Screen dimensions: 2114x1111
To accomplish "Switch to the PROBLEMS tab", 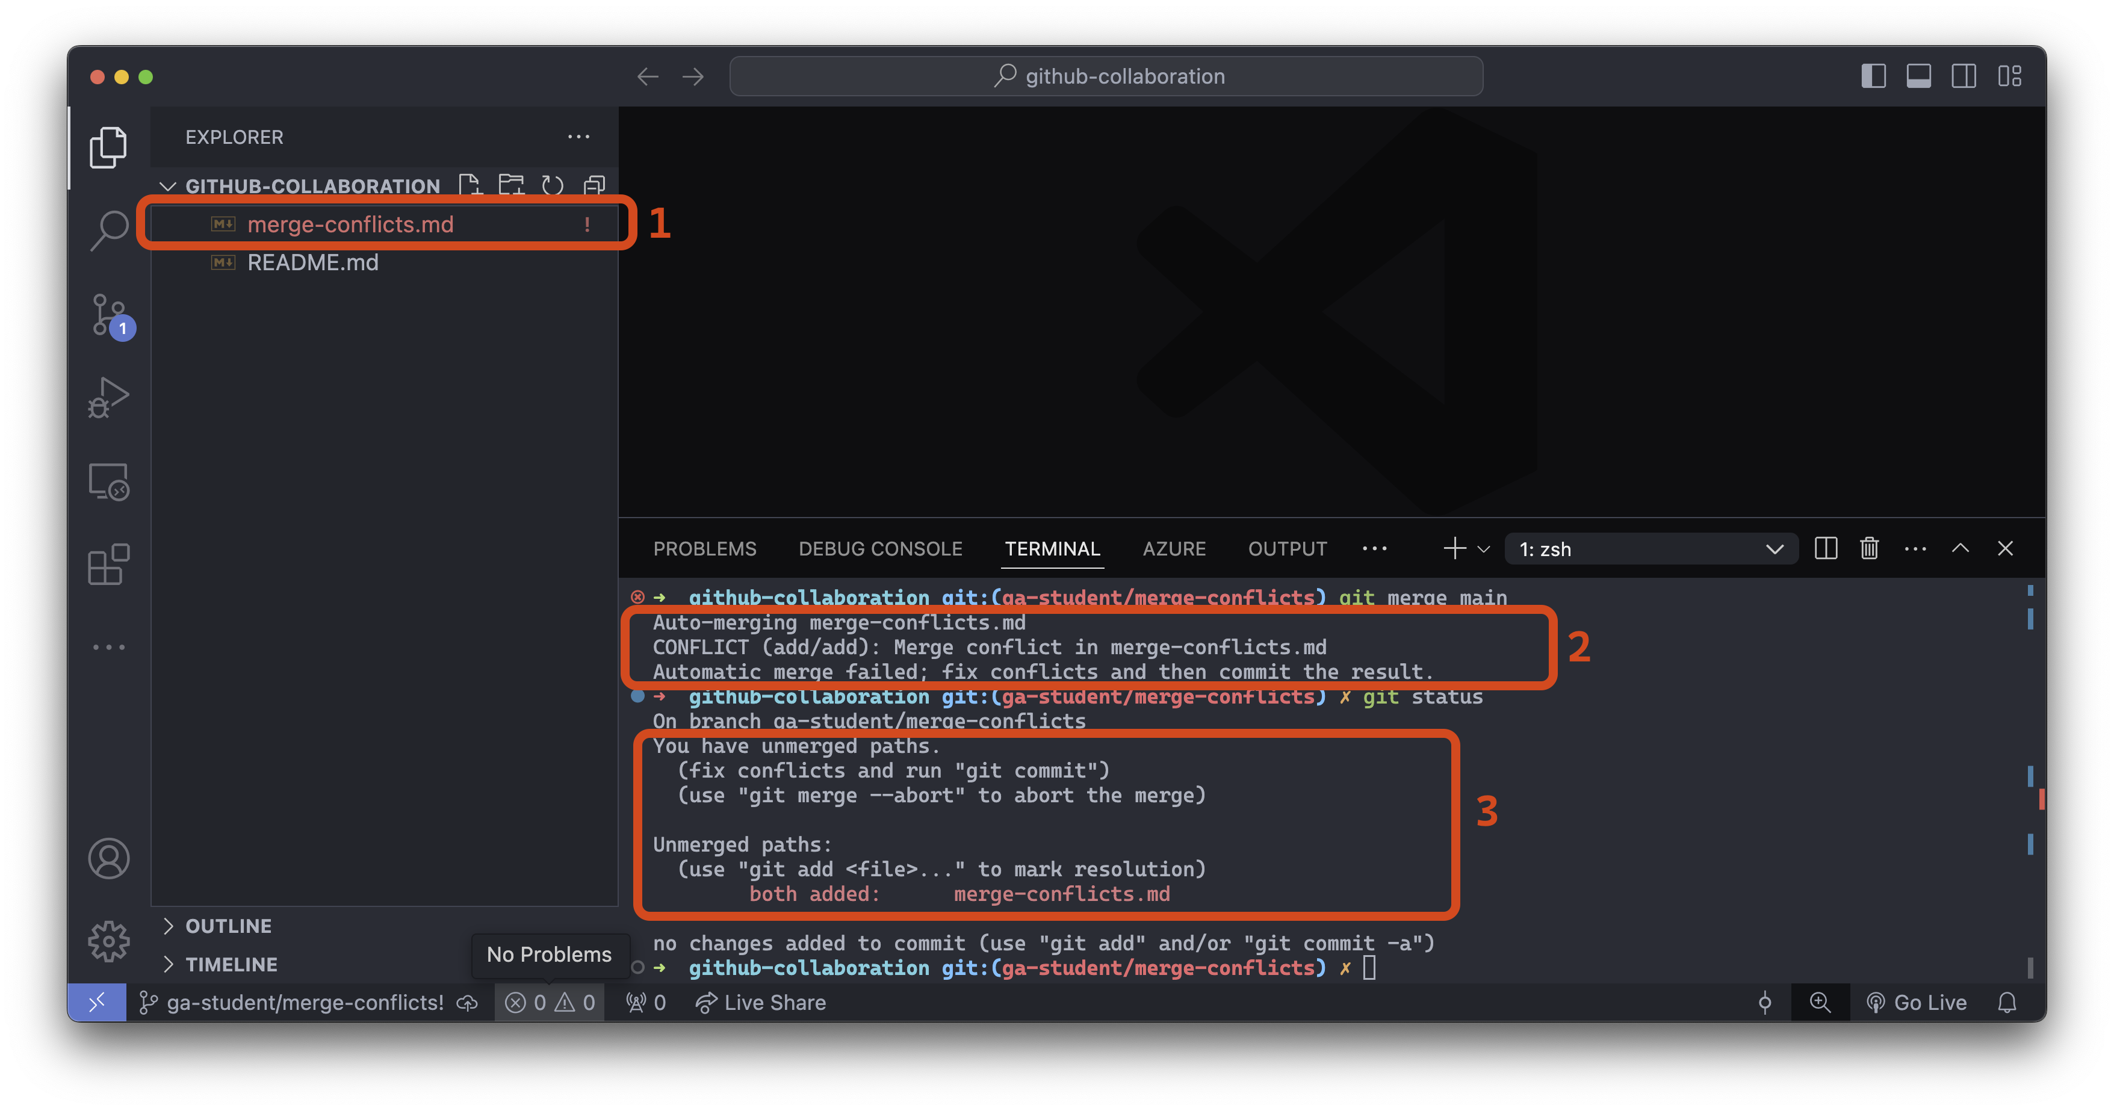I will point(704,548).
